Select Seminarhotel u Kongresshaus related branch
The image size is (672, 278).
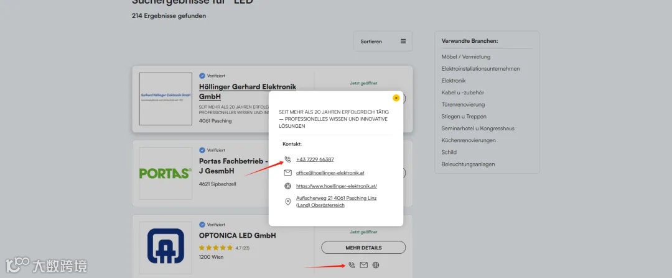tap(478, 128)
